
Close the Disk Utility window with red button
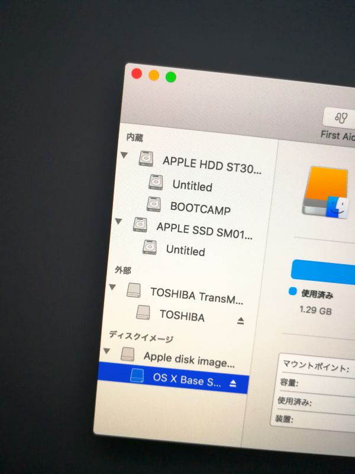[137, 73]
